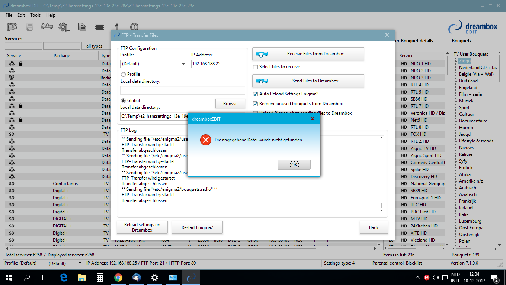Click the copy documents toolbar icon
506x285 pixels.
point(82,27)
